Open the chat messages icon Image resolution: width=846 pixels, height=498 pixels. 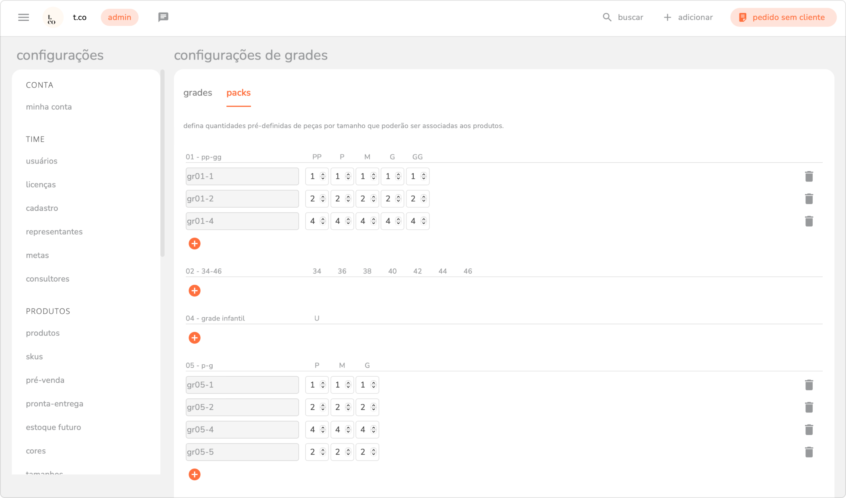pos(163,17)
